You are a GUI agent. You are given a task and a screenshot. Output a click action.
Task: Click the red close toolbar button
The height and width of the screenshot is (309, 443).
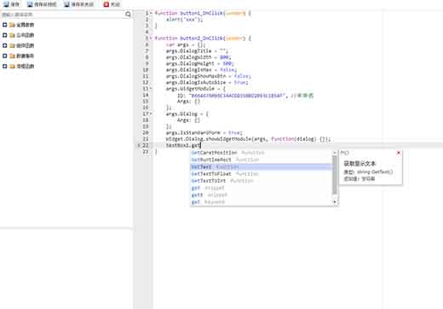(x=112, y=4)
